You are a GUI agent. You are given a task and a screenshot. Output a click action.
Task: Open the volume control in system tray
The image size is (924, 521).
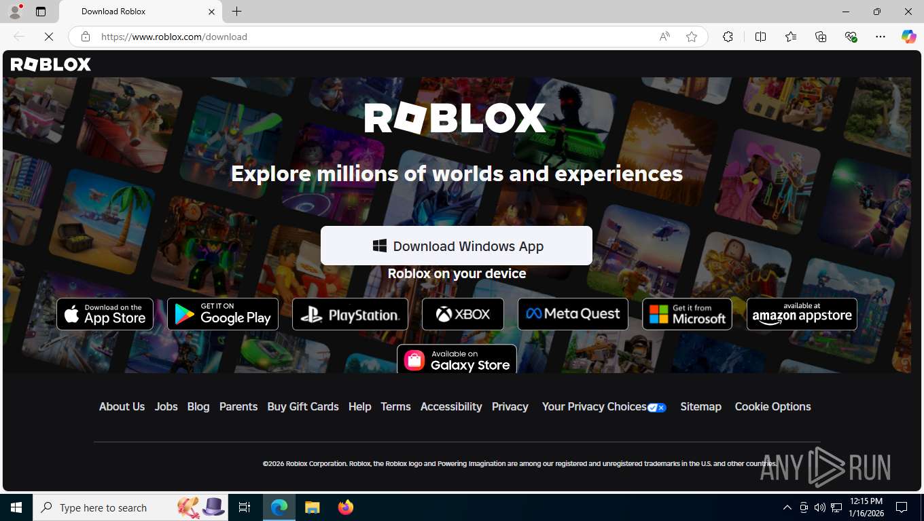[819, 507]
